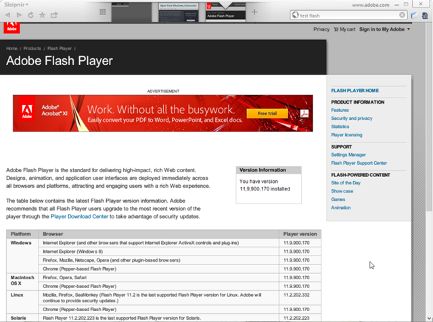
Task: Open the Sleipnir menu dropdown
Action: click(16, 5)
